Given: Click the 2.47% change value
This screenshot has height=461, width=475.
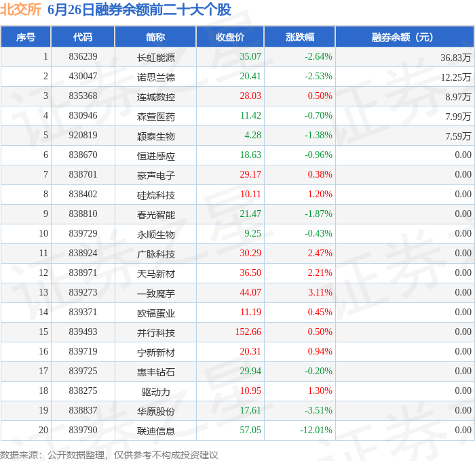Looking at the screenshot, I should tap(320, 254).
